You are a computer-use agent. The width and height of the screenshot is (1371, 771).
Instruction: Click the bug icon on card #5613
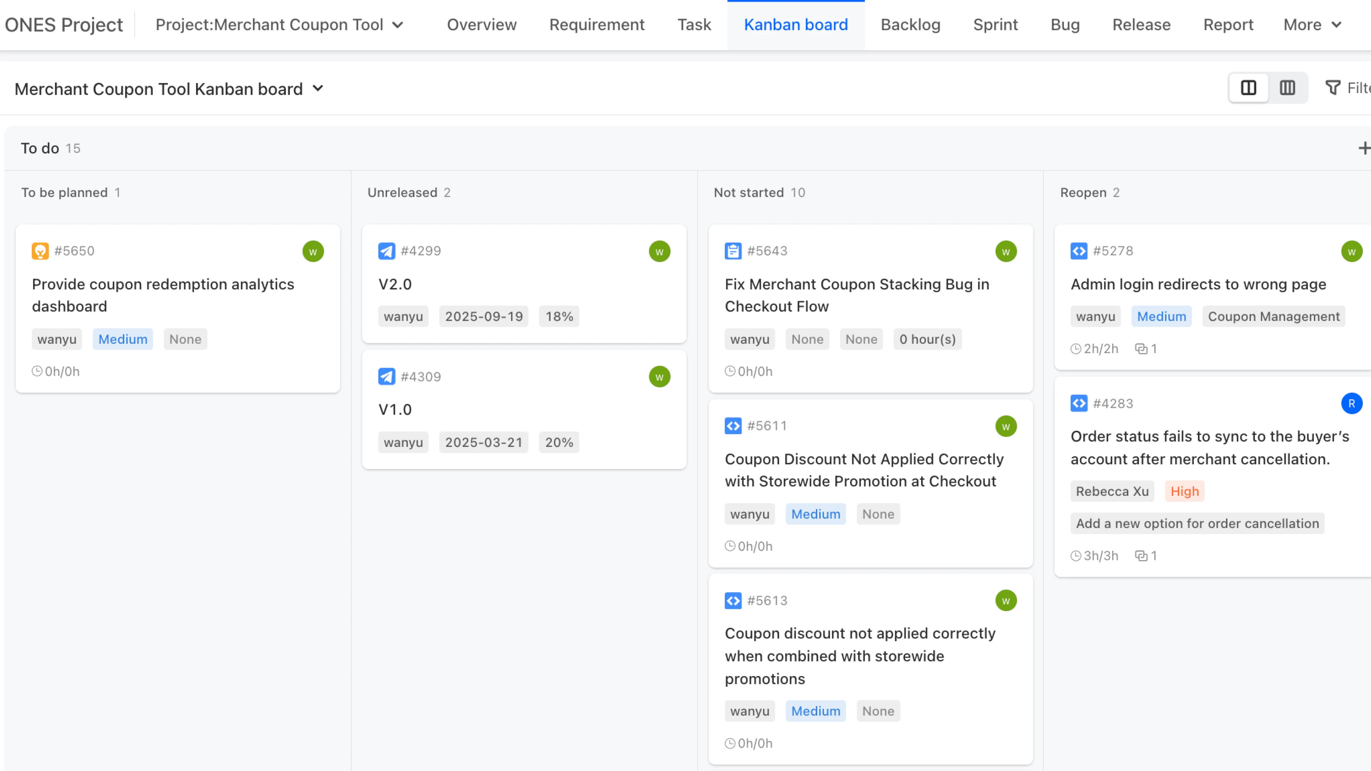point(733,600)
